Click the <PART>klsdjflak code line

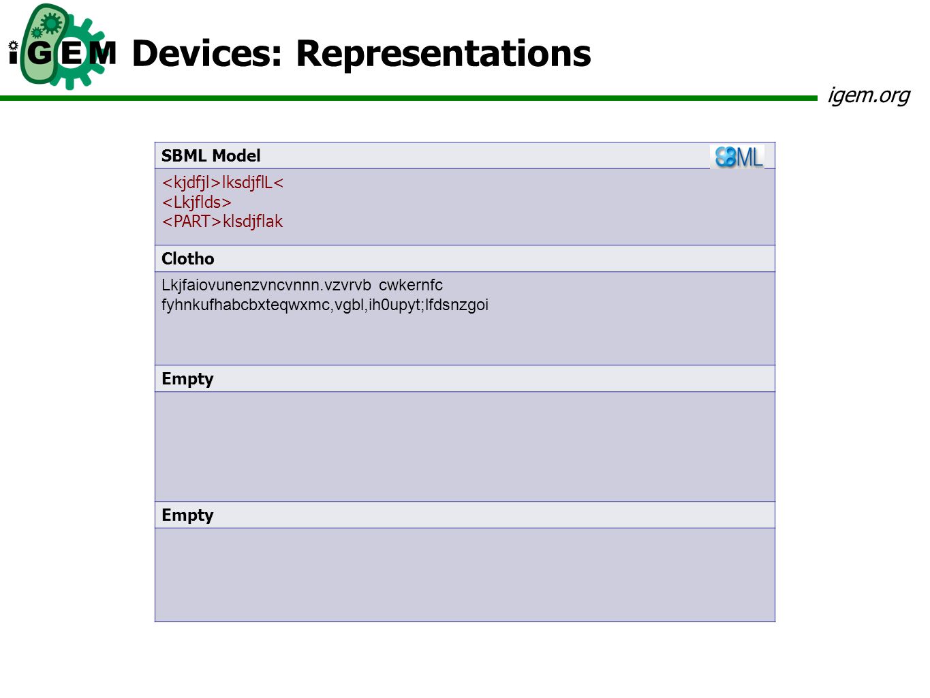click(x=222, y=221)
